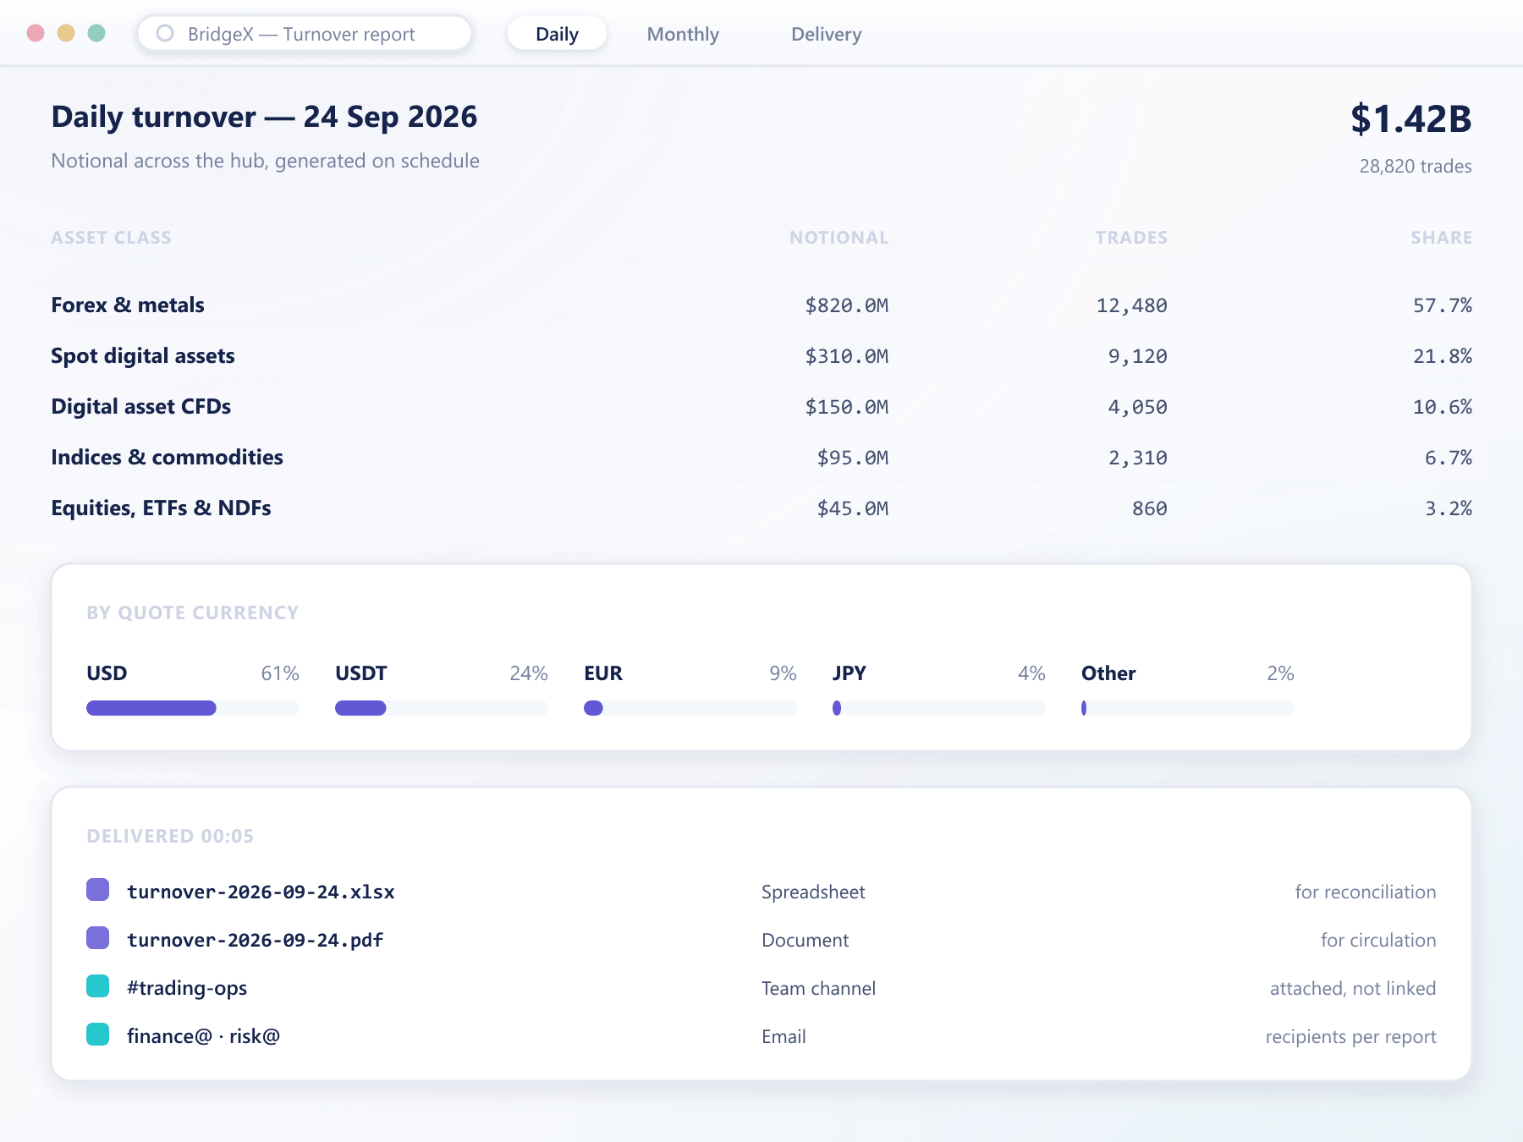Click the 28,820 trades total
This screenshot has height=1142, width=1523.
pyautogui.click(x=1416, y=166)
